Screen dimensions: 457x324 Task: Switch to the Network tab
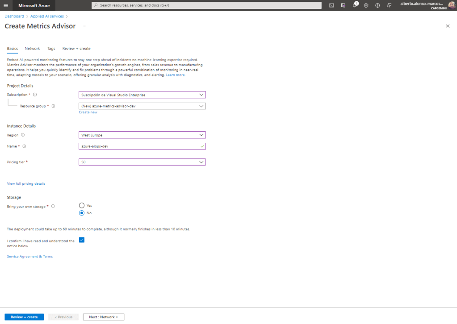click(32, 49)
